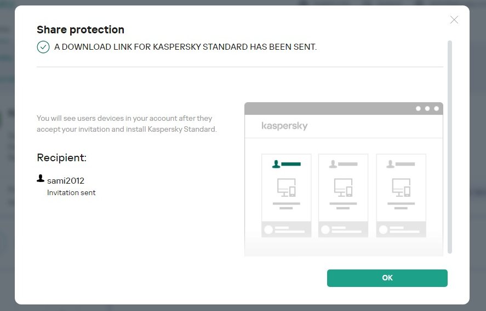Click the Invitation sent status text
Screen dimensions: 486x311
pos(71,192)
